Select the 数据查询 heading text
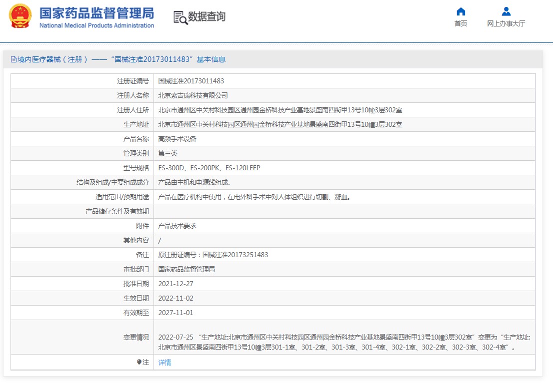Screen dimensions: 553x383 pyautogui.click(x=206, y=17)
